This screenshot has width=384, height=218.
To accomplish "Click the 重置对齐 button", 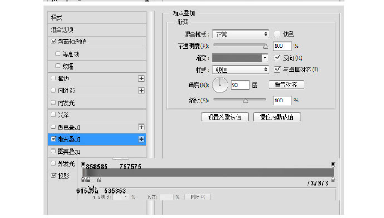I will (287, 85).
